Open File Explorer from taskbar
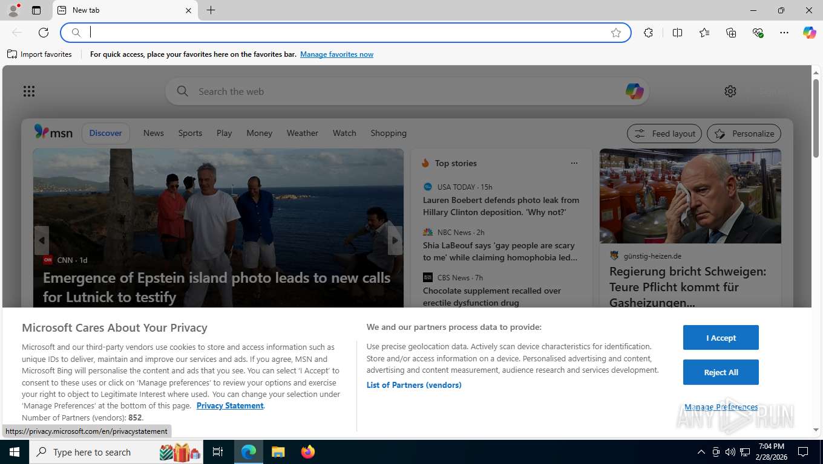Screen dimensions: 823x464 click(278, 452)
